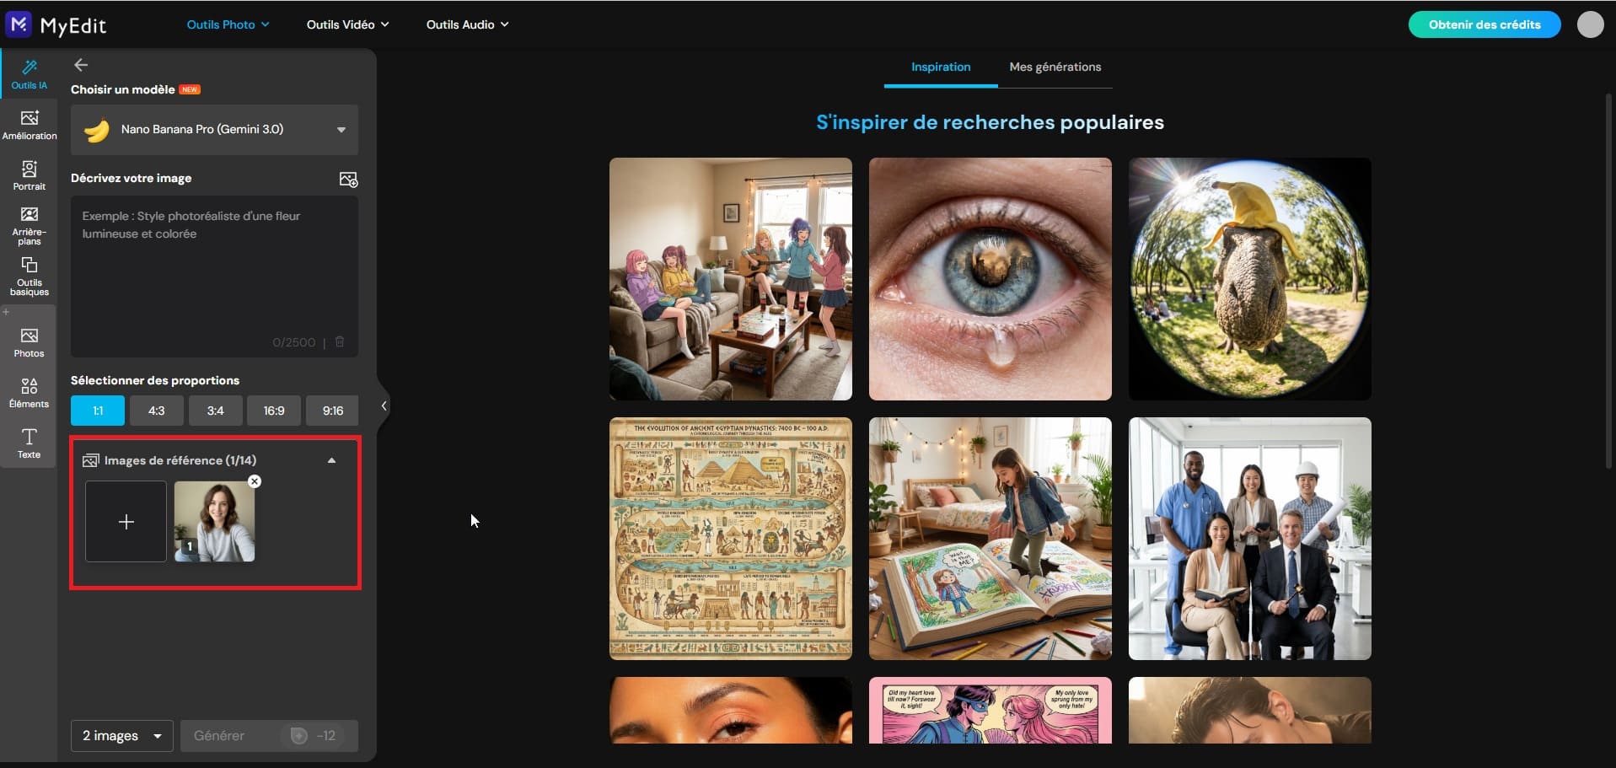1616x768 pixels.
Task: Open the pink comic strip image
Action: pyautogui.click(x=991, y=710)
